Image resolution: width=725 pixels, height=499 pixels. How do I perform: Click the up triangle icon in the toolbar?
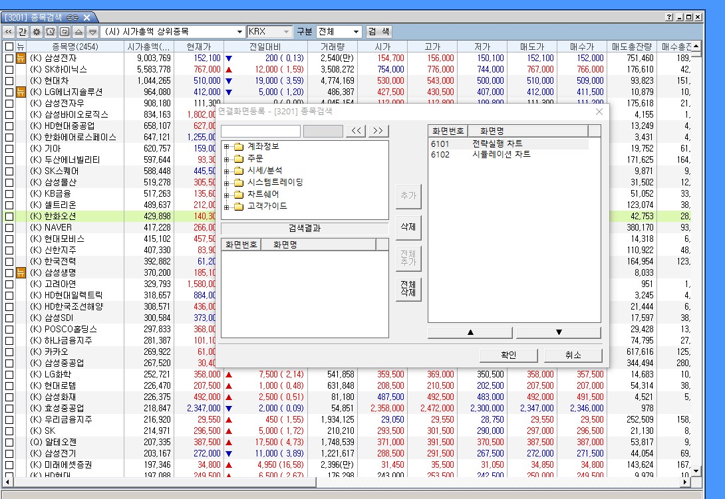pyautogui.click(x=79, y=32)
